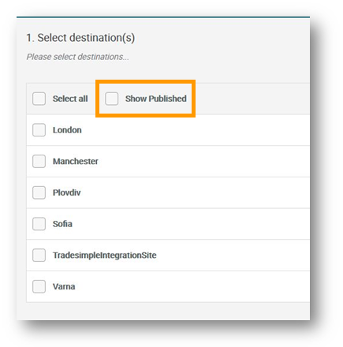Click the TradesimpleIntegrationSite name text
Viewport: 343px width, 347px height.
point(105,255)
